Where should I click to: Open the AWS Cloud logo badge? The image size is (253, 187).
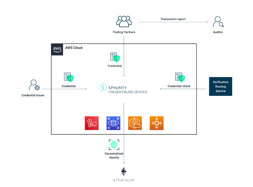(x=57, y=50)
